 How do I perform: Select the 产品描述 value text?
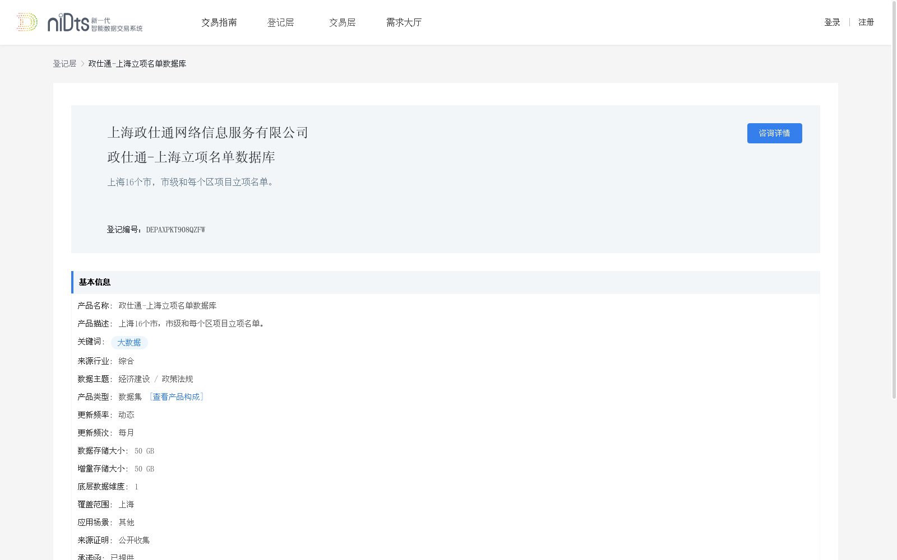[x=193, y=324]
